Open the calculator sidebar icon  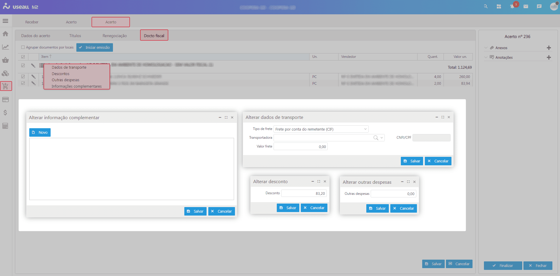[x=5, y=126]
